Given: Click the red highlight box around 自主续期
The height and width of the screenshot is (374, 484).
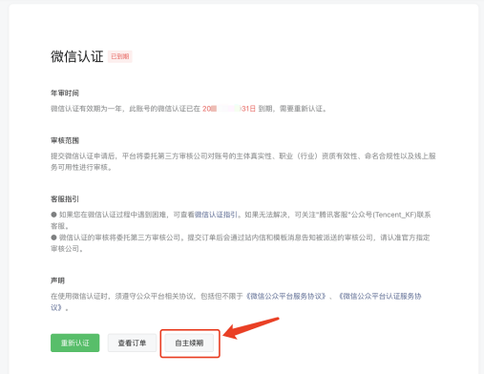Looking at the screenshot, I should click(x=190, y=343).
